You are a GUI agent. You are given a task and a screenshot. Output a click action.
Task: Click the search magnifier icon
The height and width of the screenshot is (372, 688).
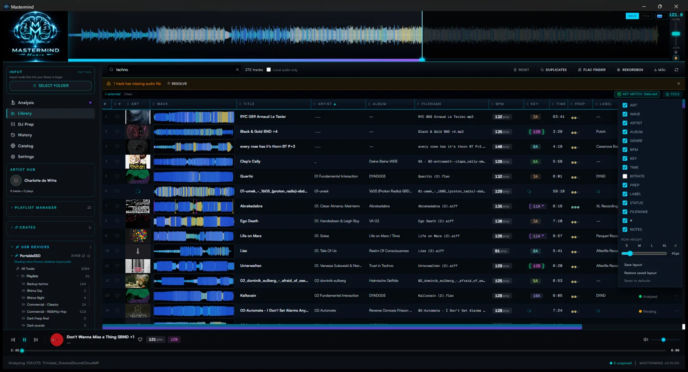[x=111, y=70]
